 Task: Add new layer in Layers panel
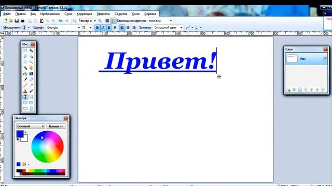(288, 89)
